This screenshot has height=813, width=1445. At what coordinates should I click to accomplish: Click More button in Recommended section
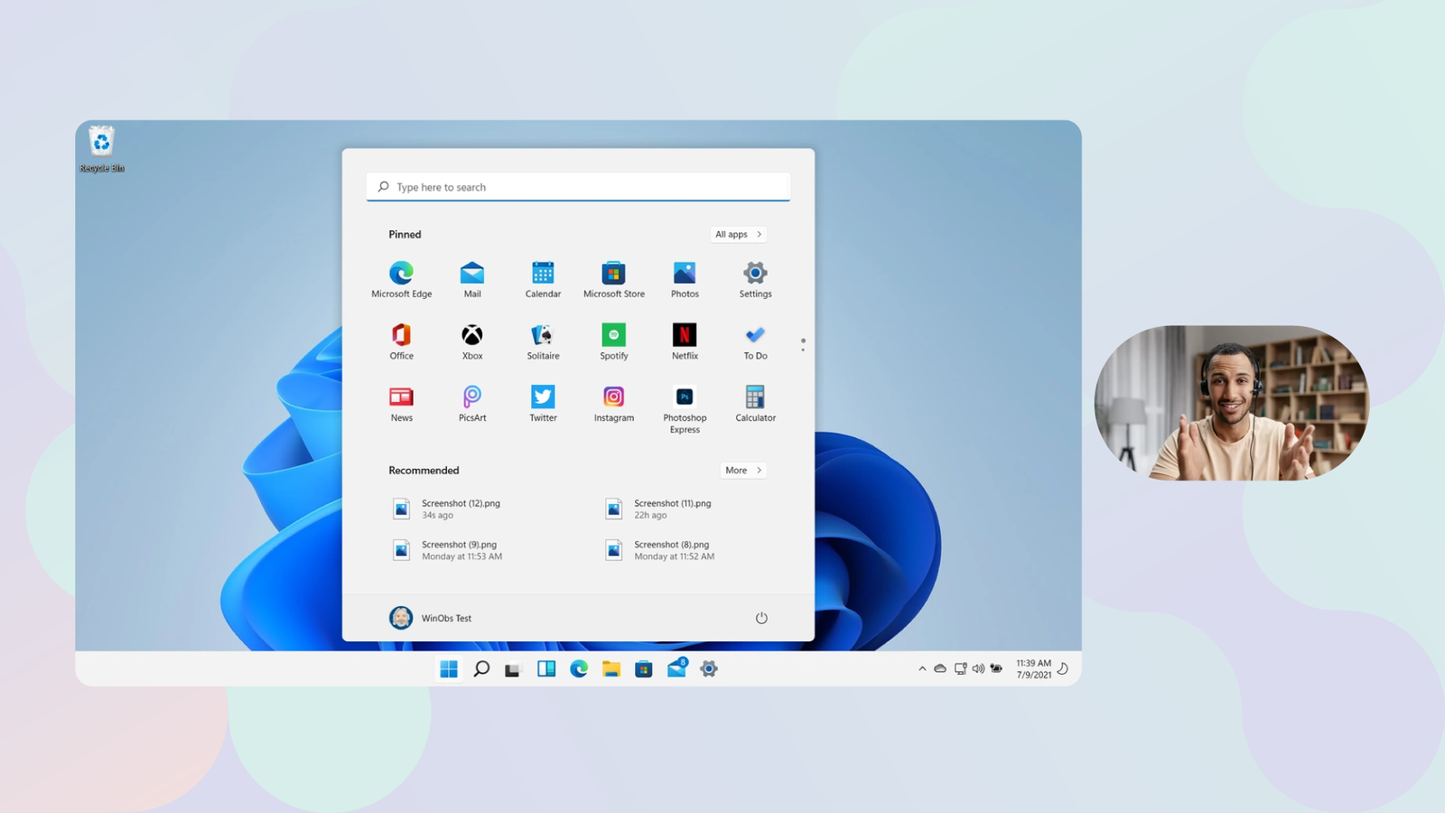pos(744,470)
